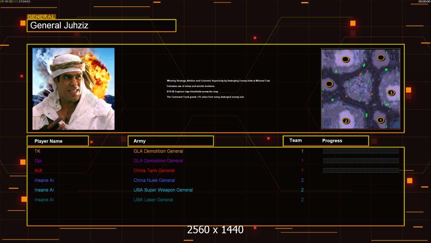This screenshot has height=243, width=431.
Task: Click TK's GLA Demolition General army
Action: pyautogui.click(x=158, y=151)
